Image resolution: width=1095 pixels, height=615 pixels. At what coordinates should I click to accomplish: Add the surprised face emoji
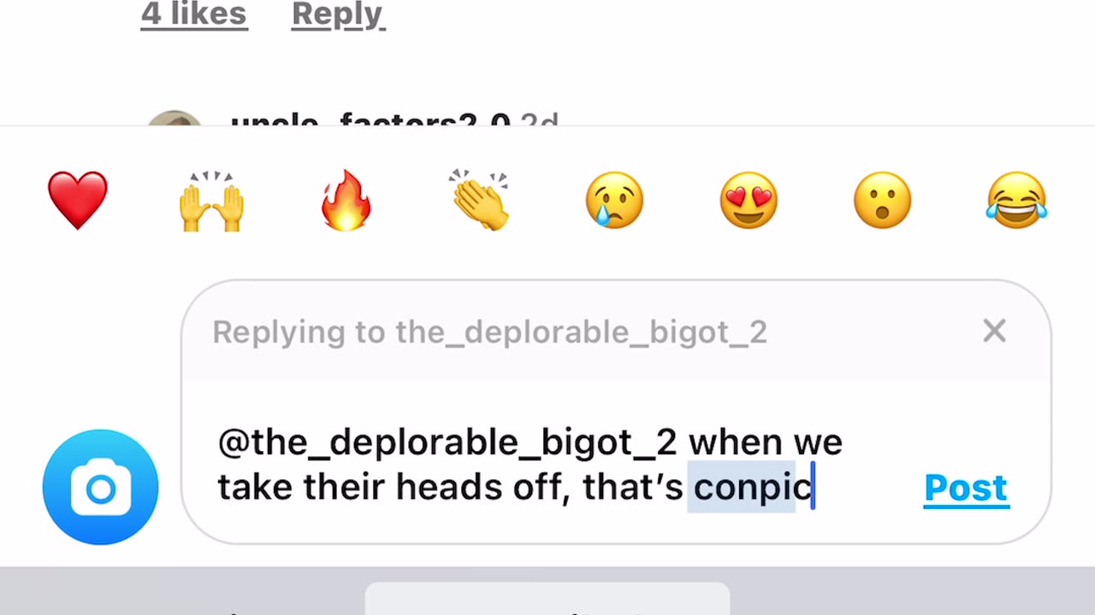click(882, 200)
